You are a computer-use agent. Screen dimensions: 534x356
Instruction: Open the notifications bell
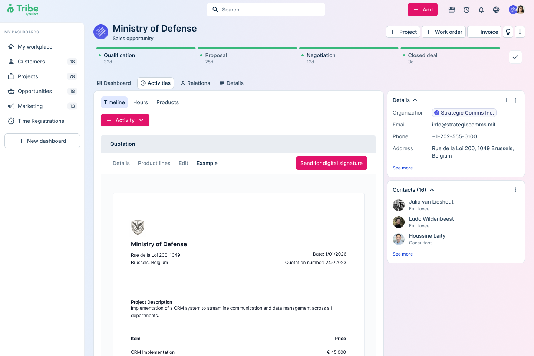481,10
